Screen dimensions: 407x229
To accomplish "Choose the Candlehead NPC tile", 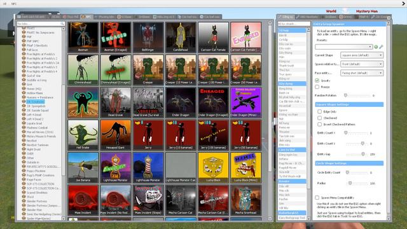I will [x=181, y=37].
